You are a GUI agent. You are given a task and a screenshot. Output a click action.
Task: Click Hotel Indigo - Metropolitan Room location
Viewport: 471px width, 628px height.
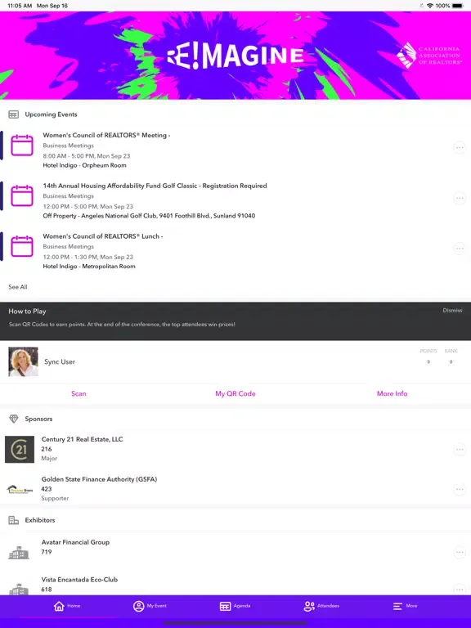(89, 267)
